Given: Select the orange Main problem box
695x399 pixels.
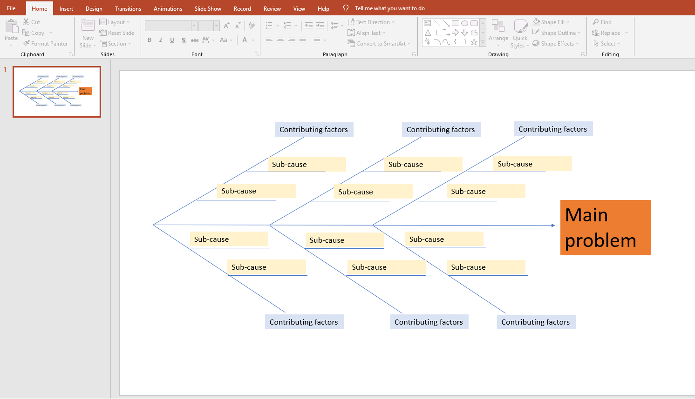Looking at the screenshot, I should pos(606,227).
